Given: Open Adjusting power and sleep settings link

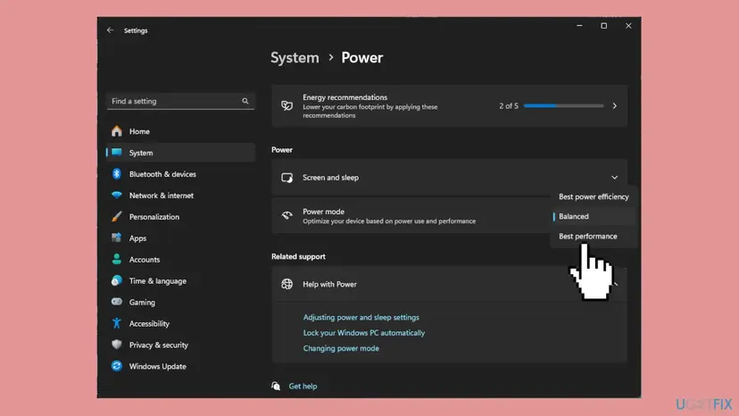Looking at the screenshot, I should (x=361, y=318).
